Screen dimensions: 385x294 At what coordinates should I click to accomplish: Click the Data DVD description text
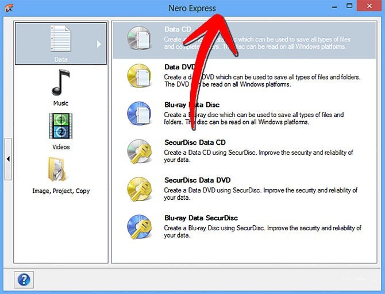262,81
